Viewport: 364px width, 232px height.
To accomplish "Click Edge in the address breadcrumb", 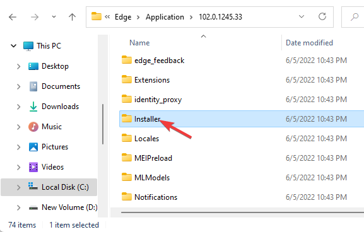I will click(x=123, y=17).
